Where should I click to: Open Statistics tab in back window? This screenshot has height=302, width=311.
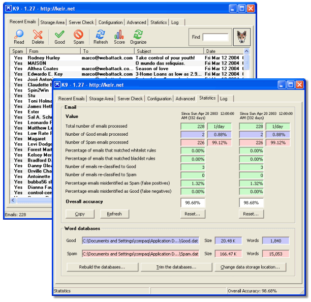point(159,22)
